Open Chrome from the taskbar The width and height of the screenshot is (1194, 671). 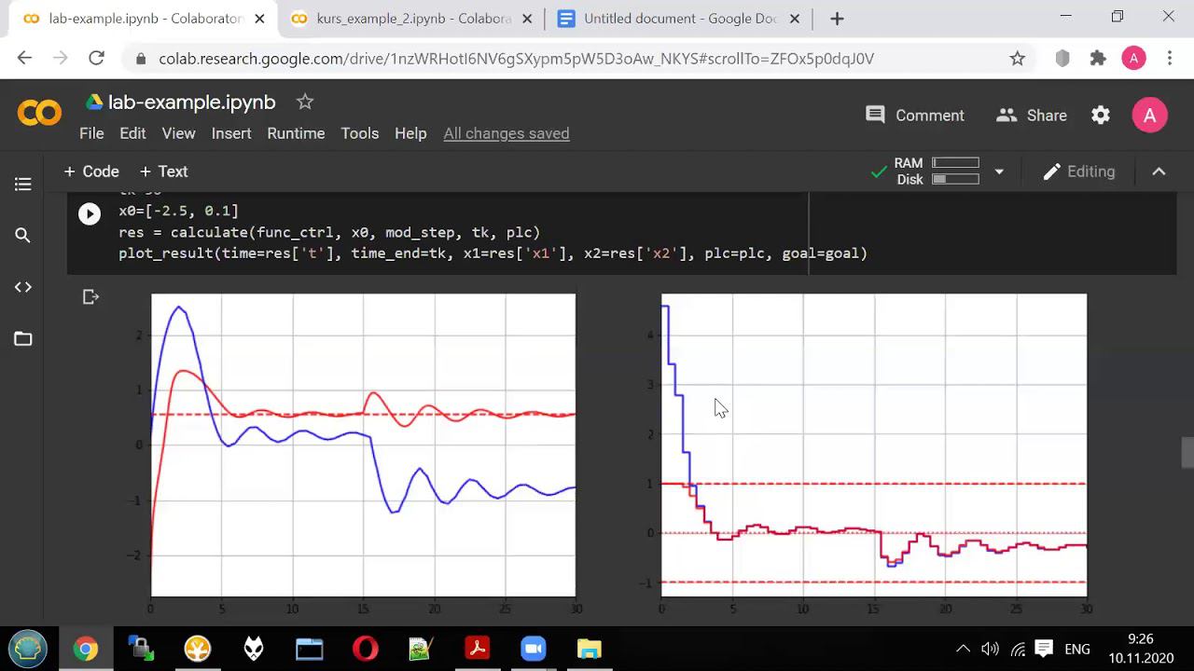click(x=86, y=649)
